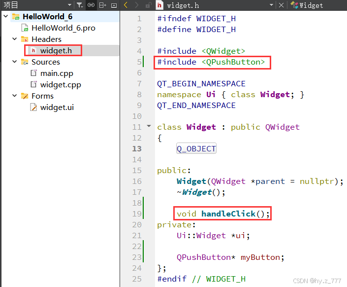This screenshot has width=347, height=287.
Task: Click QT_BEGIN_NAMESPACE macro
Action: pyautogui.click(x=201, y=84)
